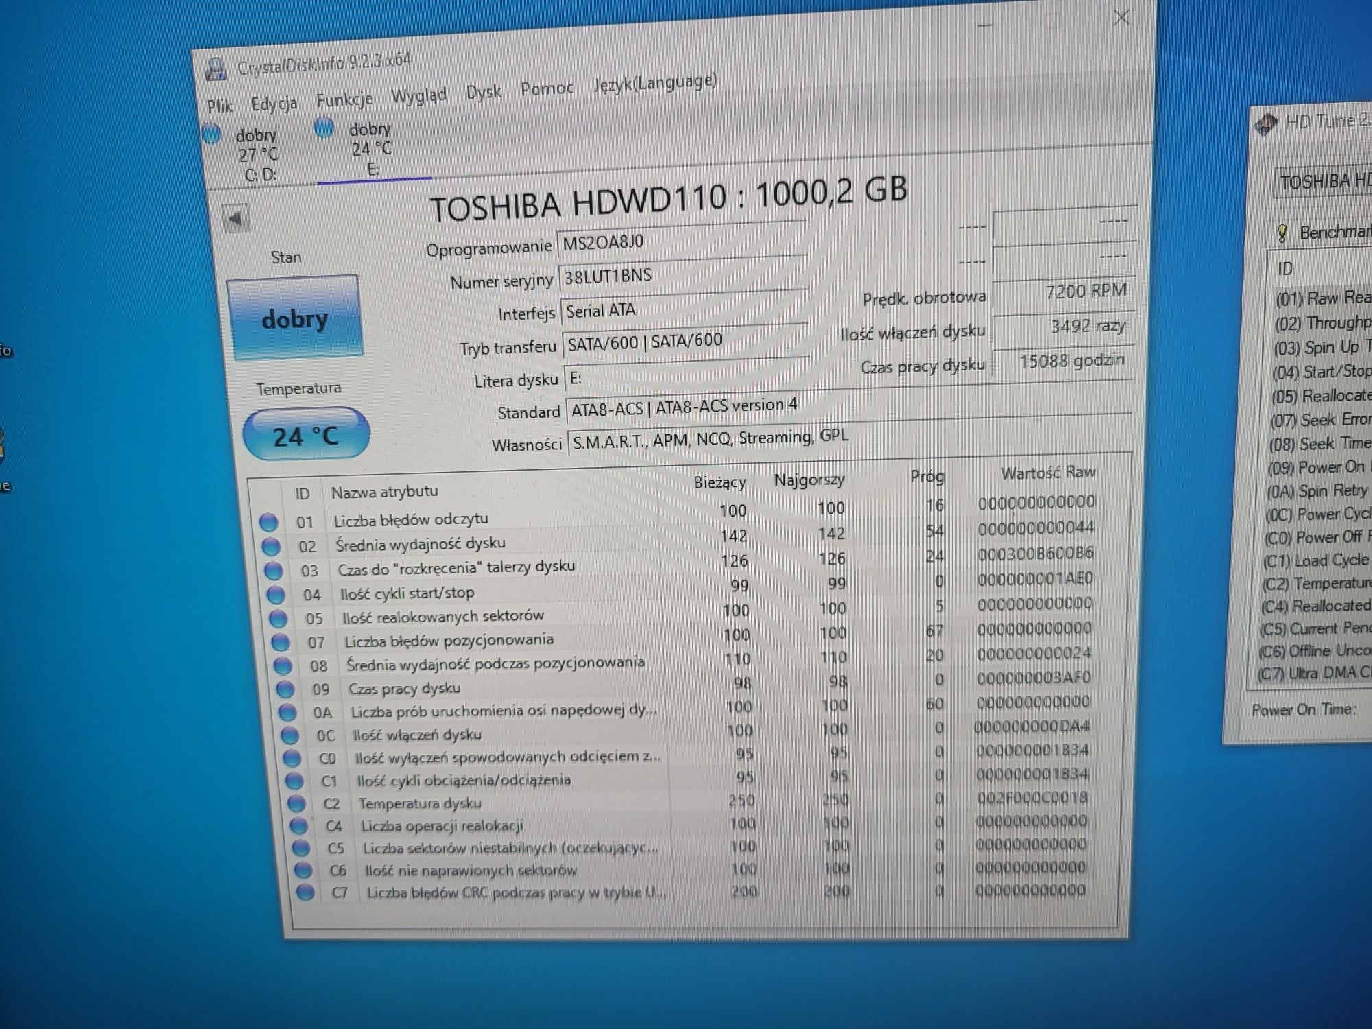Click the 24 °C temperature button

[x=306, y=435]
